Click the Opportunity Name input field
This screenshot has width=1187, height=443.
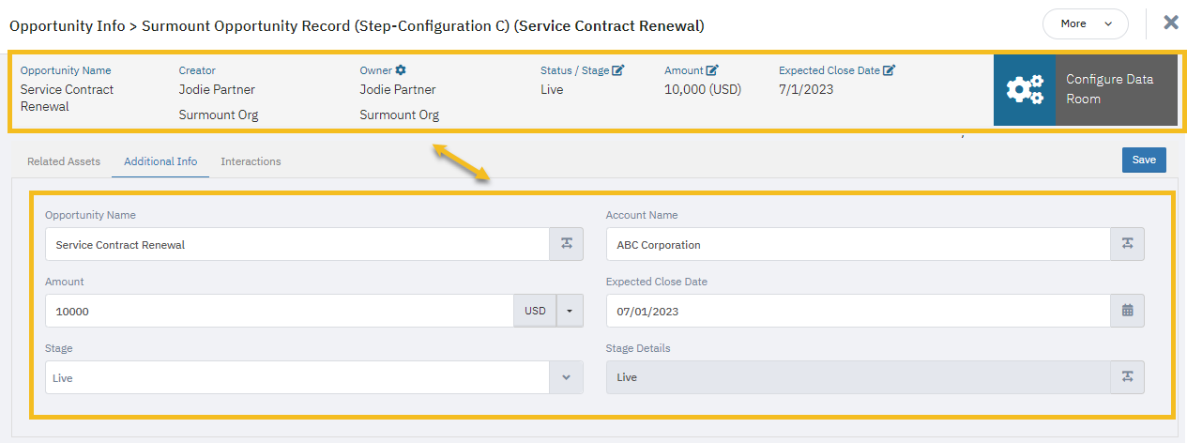tap(297, 244)
